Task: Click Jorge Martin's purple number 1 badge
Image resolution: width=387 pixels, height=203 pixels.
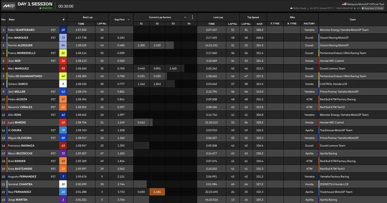Action: coord(63,199)
